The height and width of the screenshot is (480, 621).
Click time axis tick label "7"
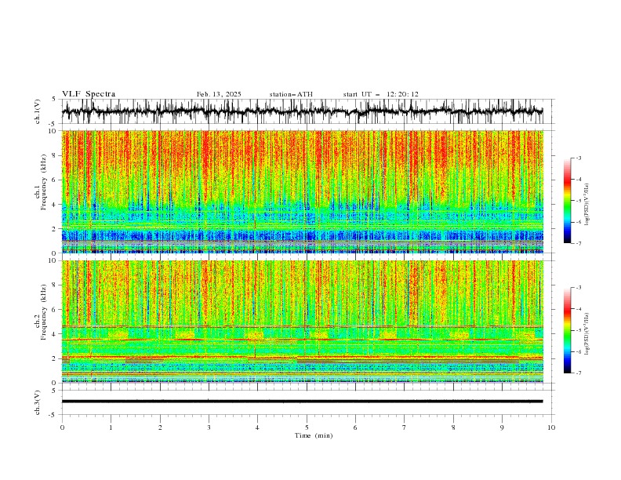click(x=405, y=427)
